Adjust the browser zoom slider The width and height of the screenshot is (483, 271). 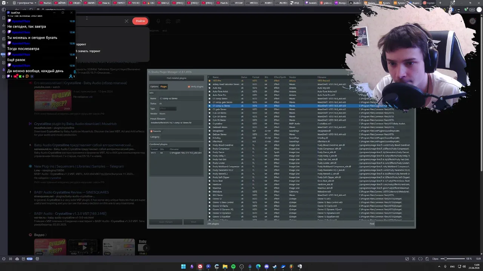click(452, 259)
